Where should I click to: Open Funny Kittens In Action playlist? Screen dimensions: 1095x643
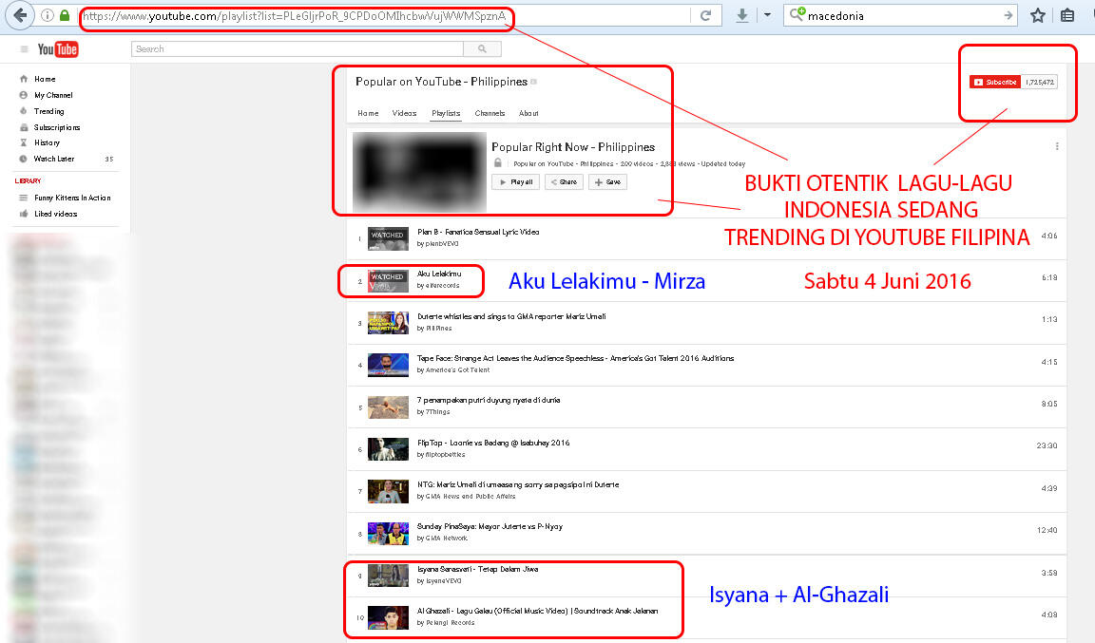[72, 198]
